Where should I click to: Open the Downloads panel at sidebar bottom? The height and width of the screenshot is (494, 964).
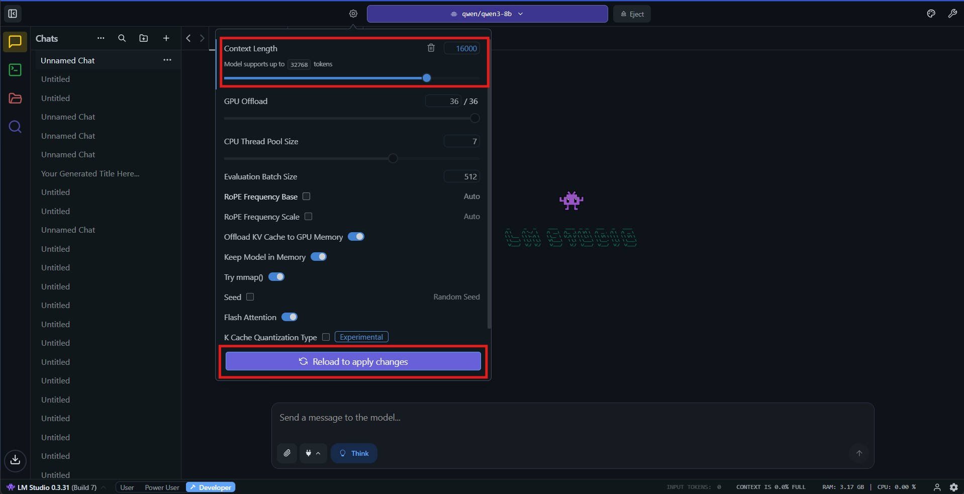click(x=15, y=460)
